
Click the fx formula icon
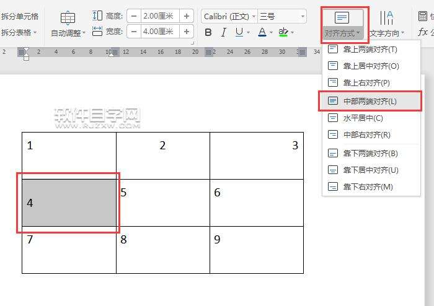pyautogui.click(x=422, y=32)
